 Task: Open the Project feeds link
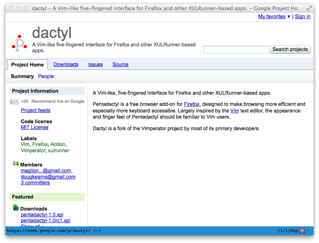coord(36,110)
